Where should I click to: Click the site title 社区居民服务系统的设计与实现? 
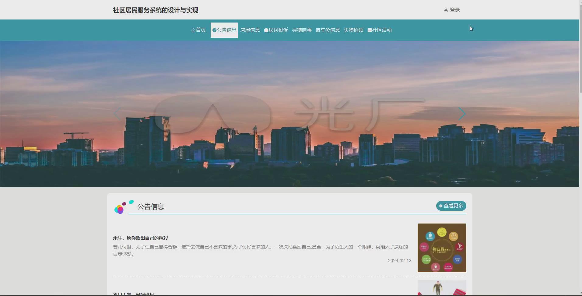155,10
